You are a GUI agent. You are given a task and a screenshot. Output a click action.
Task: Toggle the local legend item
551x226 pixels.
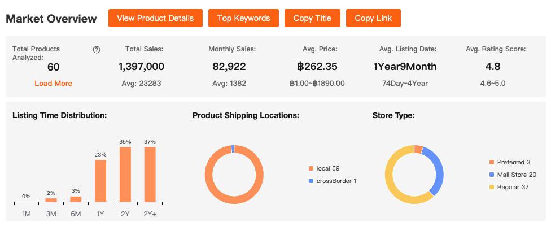click(327, 168)
